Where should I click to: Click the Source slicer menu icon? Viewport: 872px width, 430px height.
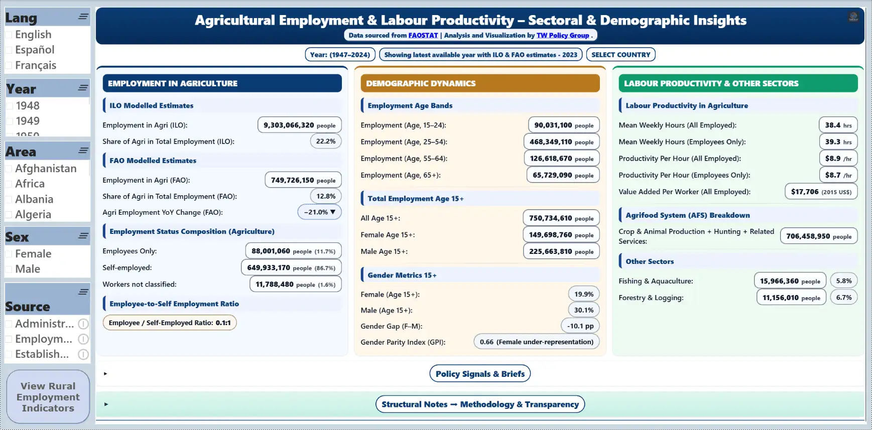83,292
